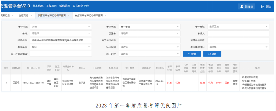This screenshot has width=276, height=111.
Task: Expand the 考评季度 dropdown showing 第一季度
Action: [x=150, y=27]
